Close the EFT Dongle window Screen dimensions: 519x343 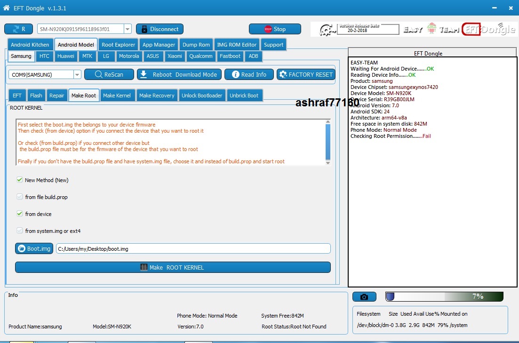pyautogui.click(x=511, y=8)
